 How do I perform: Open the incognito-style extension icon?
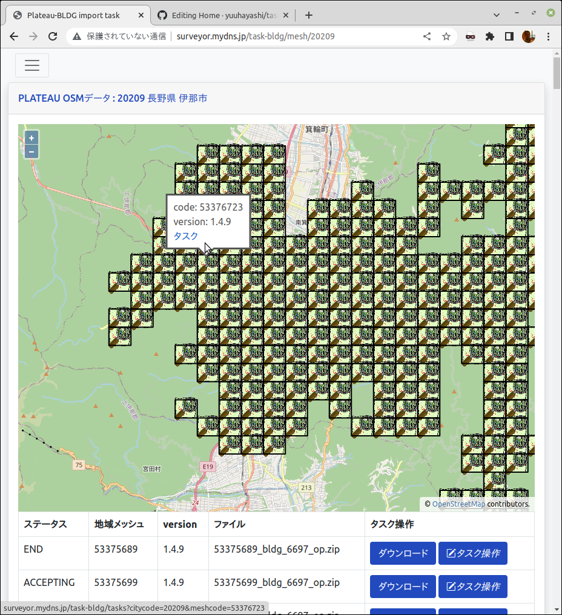(x=470, y=36)
